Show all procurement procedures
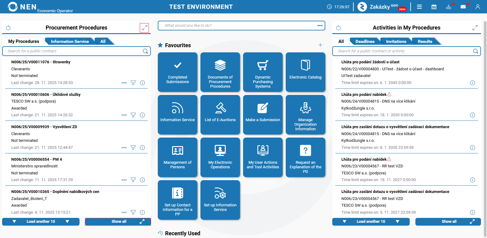The height and width of the screenshot is (238, 487). pyautogui.click(x=118, y=222)
